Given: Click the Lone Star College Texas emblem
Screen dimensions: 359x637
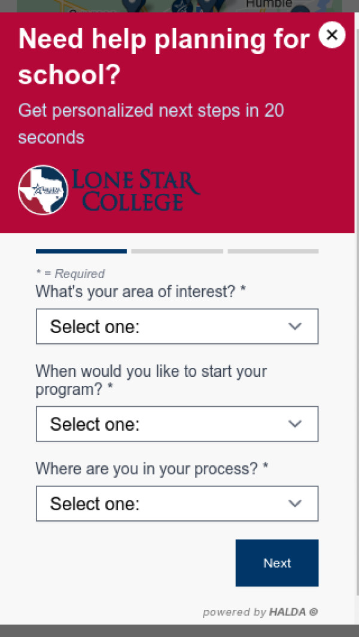Looking at the screenshot, I should coord(43,190).
